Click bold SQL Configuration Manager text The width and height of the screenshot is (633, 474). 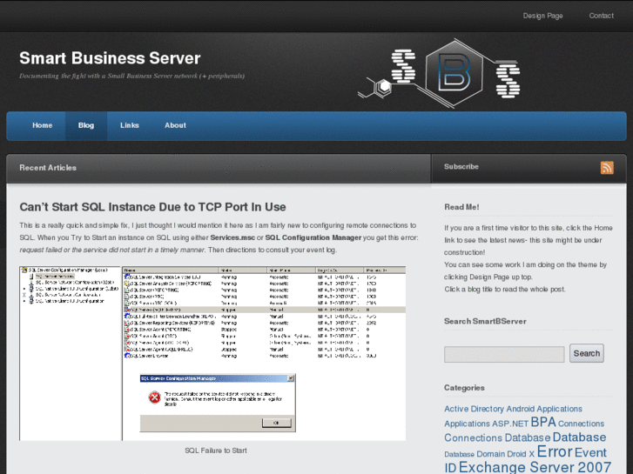tap(313, 237)
